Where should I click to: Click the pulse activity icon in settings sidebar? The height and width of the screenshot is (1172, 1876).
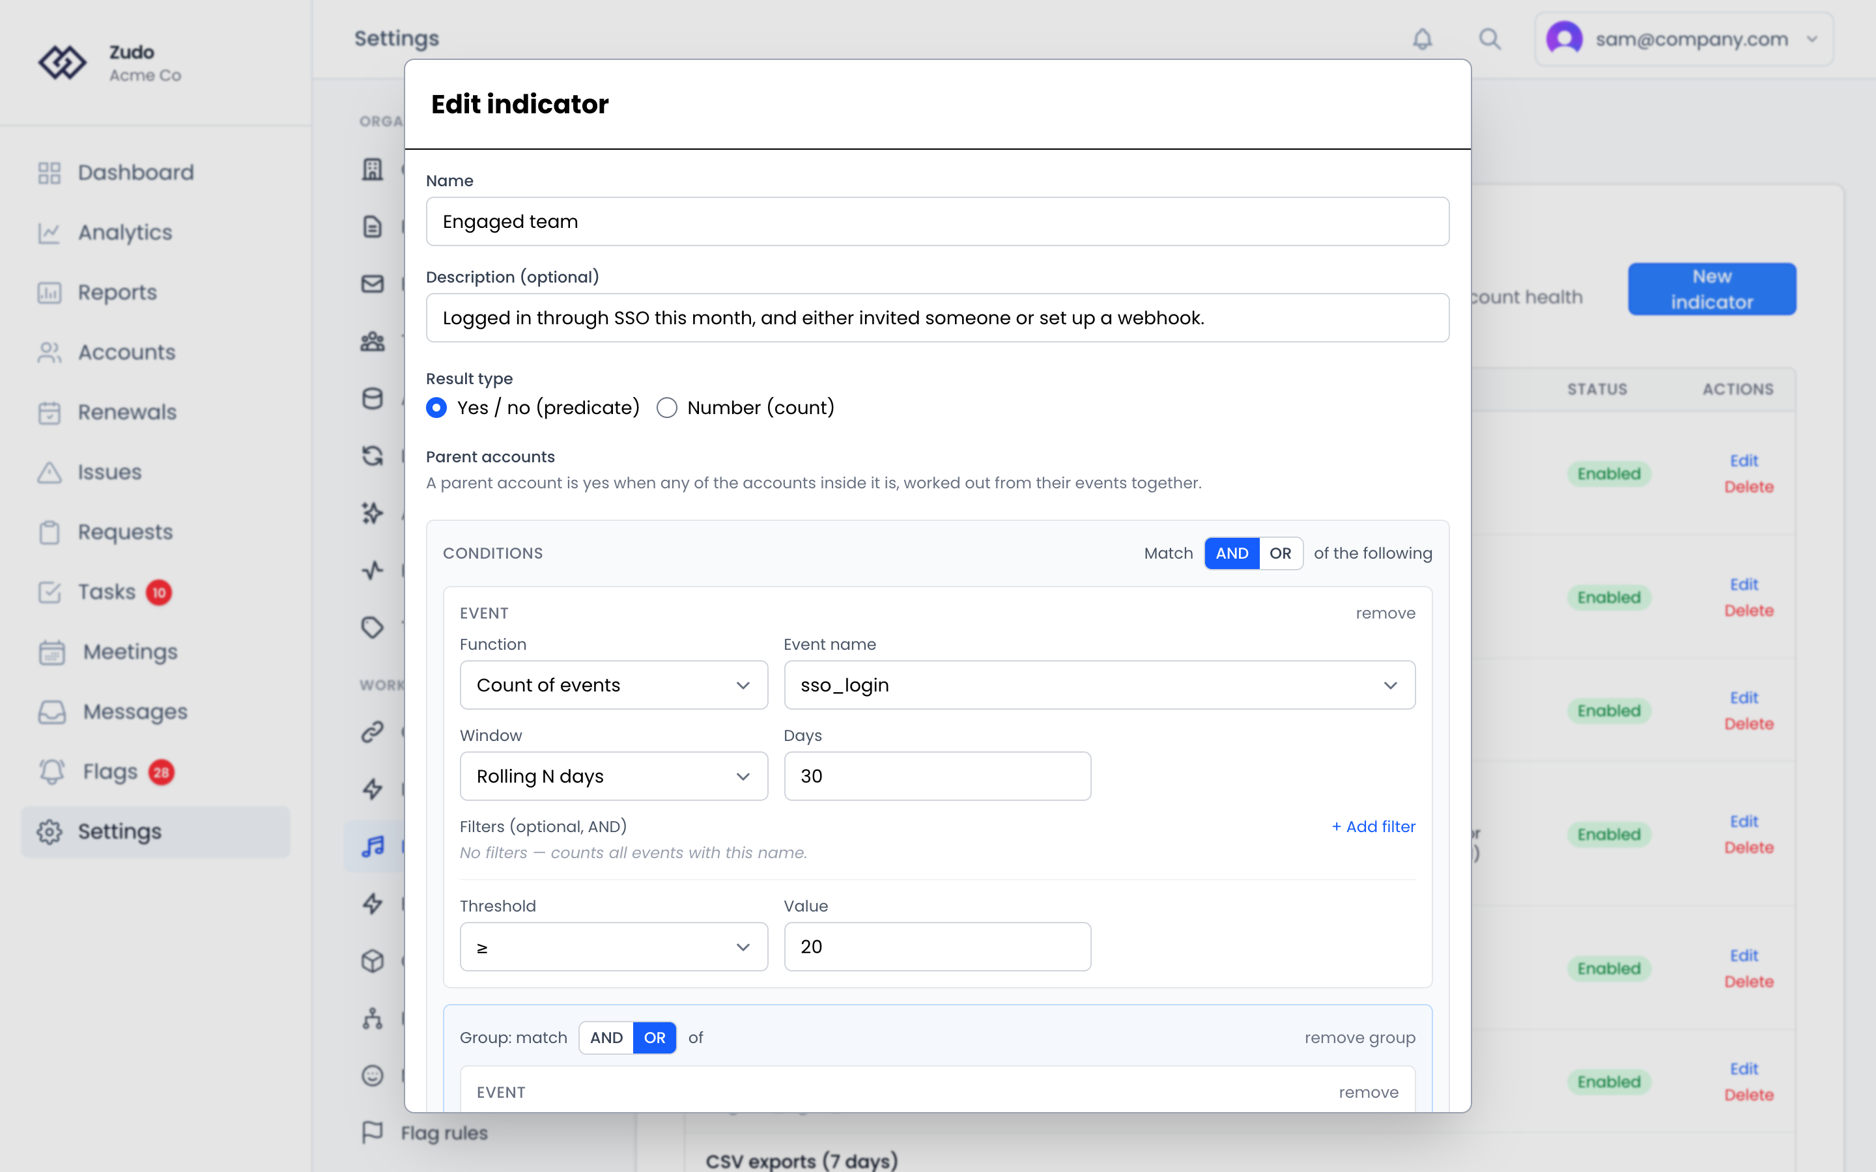click(373, 570)
